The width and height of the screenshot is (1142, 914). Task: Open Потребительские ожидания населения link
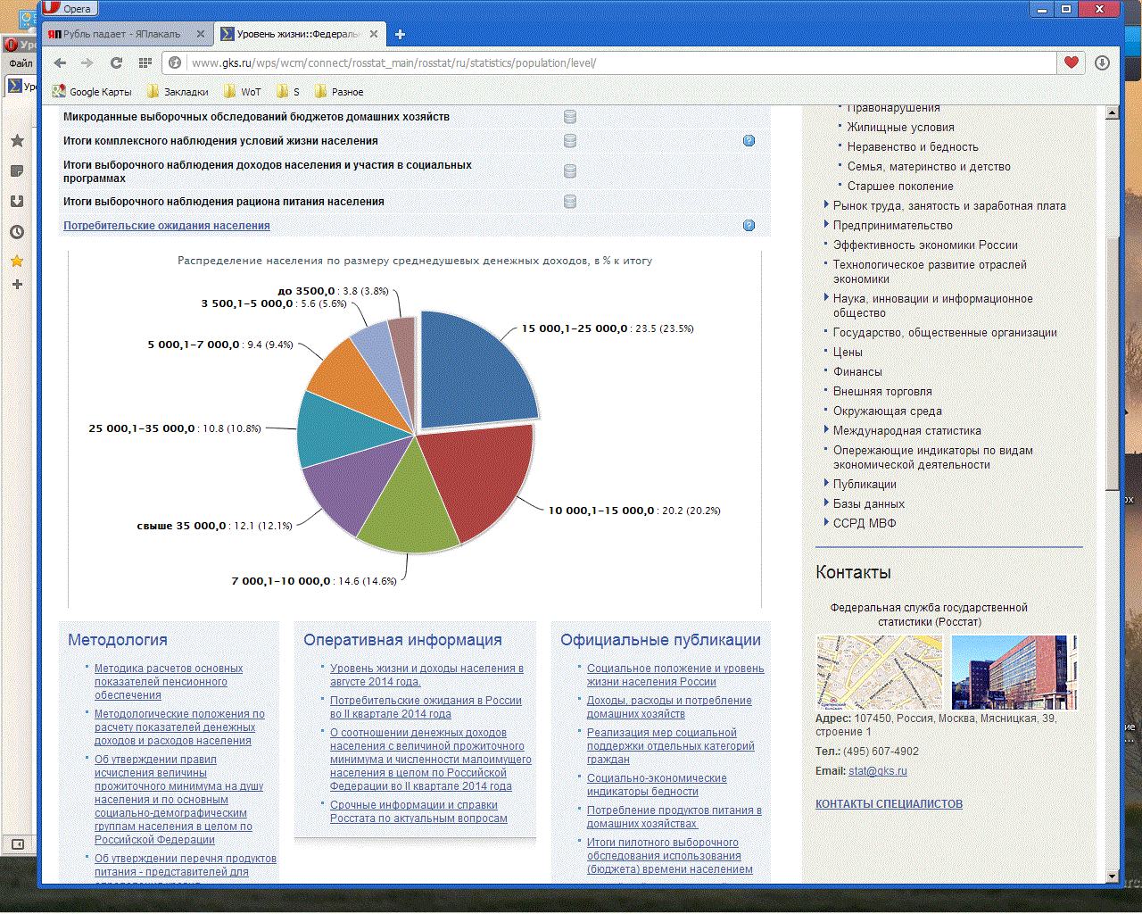click(166, 226)
